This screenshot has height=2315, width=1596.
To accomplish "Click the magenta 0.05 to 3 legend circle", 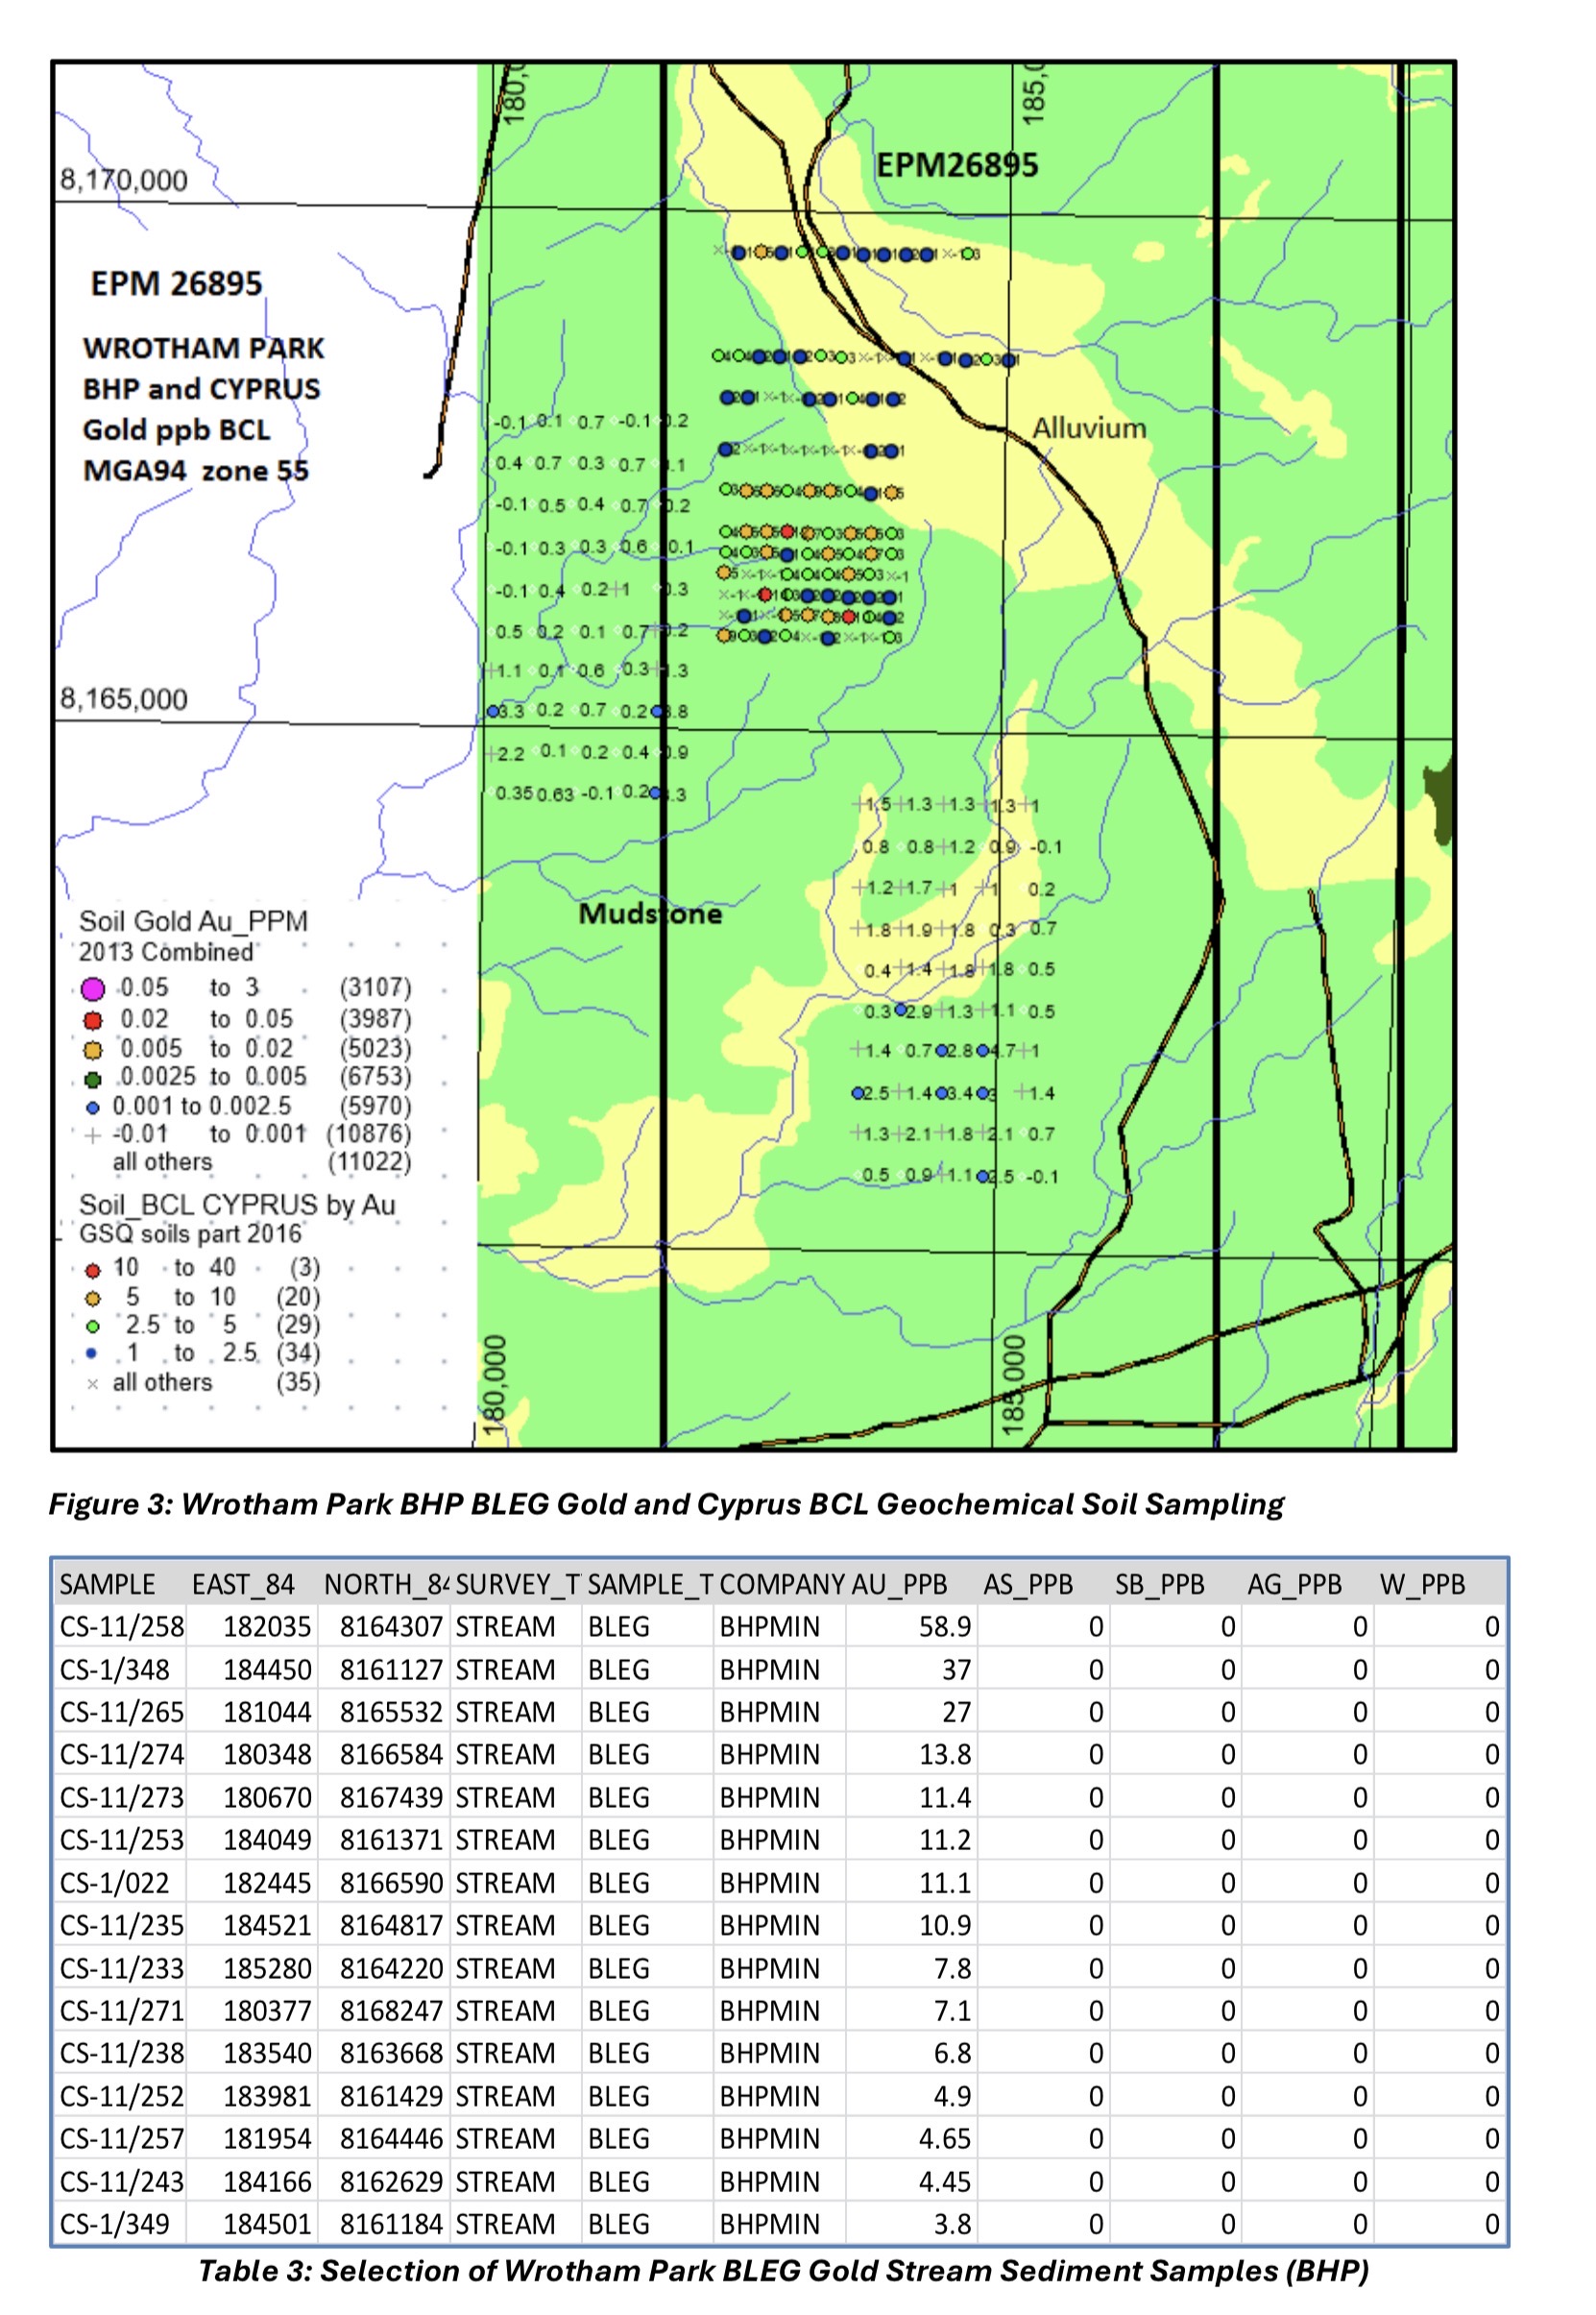I will coord(93,989).
